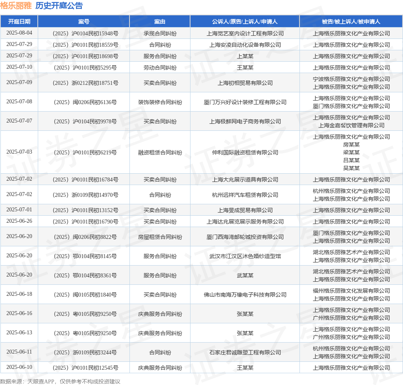Select case number 沪0101民初12545号
The width and height of the screenshot is (403, 385).
[x=85, y=368]
